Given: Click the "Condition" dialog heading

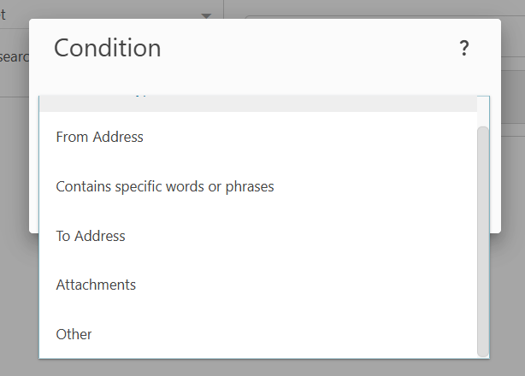Looking at the screenshot, I should coord(108,48).
